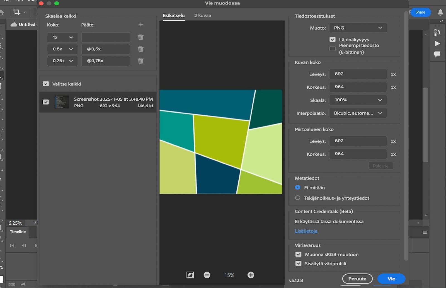Zoom in the preview with plus icon

click(251, 275)
